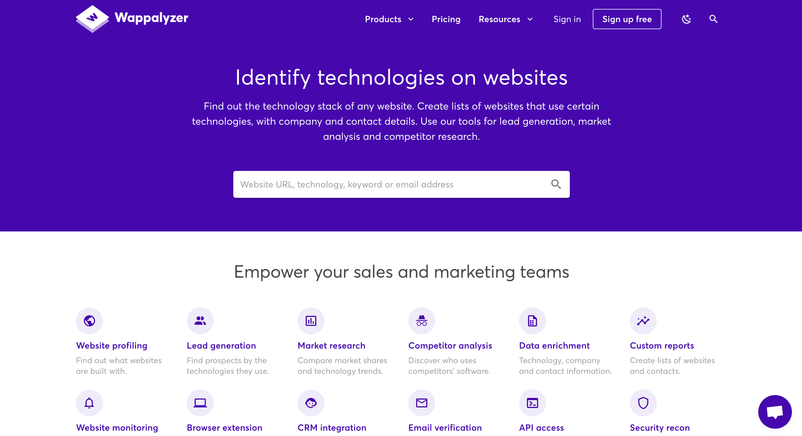Viewport: 802px width, 436px height.
Task: Click the Custom reports icon
Action: click(642, 321)
